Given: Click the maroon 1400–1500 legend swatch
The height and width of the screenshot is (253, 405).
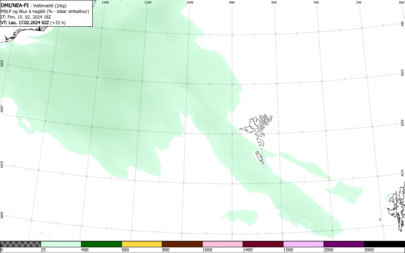Looking at the screenshot, I should point(263,244).
